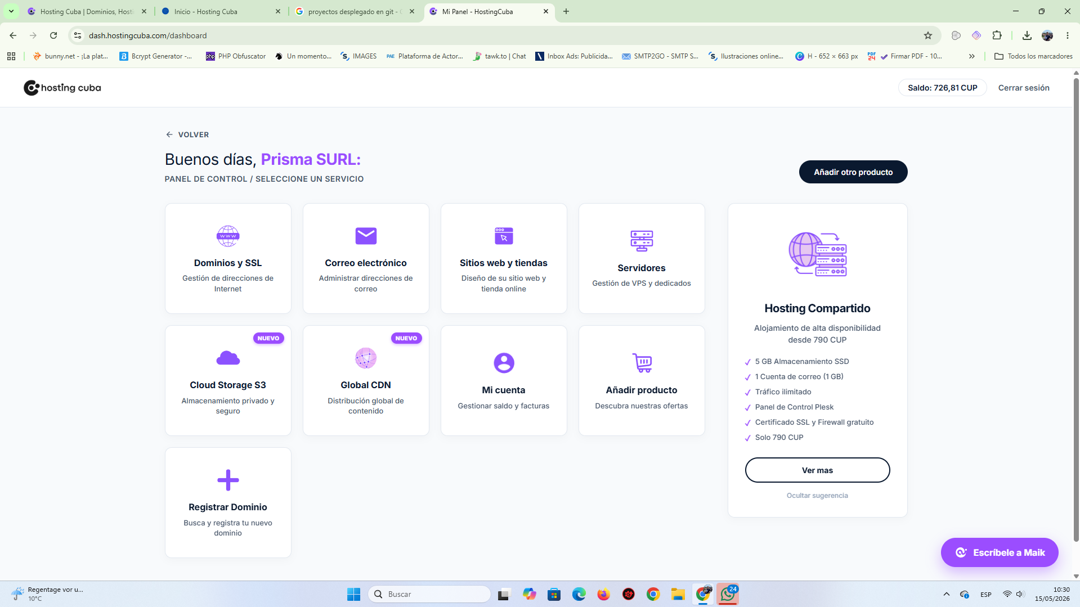Open the Firmar PDF bookmark
Image resolution: width=1080 pixels, height=607 pixels.
pyautogui.click(x=911, y=56)
